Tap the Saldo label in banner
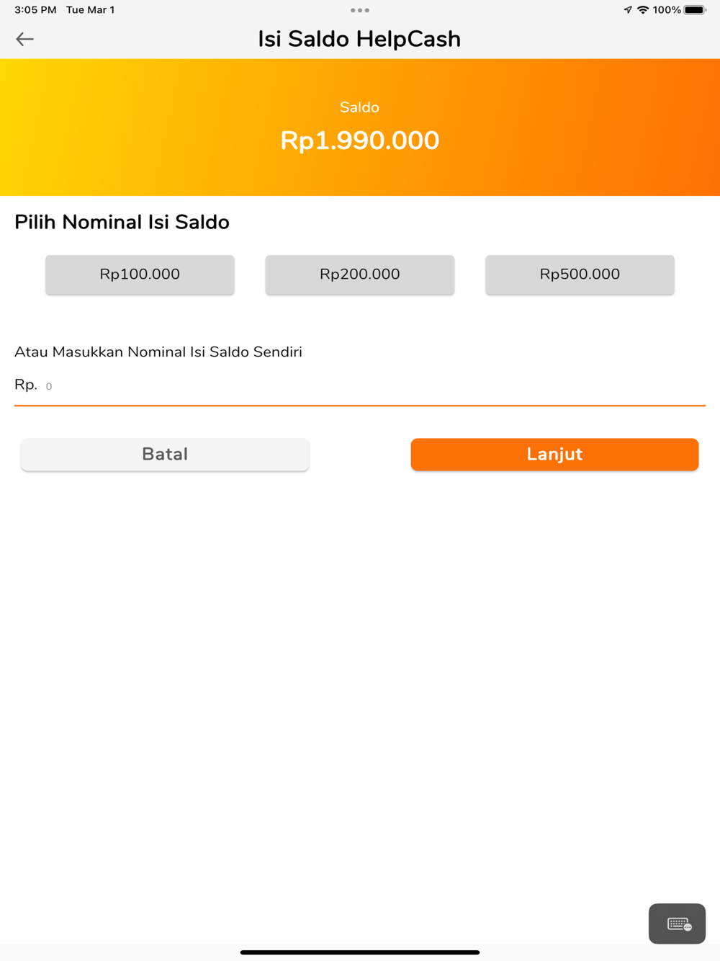Image resolution: width=720 pixels, height=961 pixels. (359, 107)
